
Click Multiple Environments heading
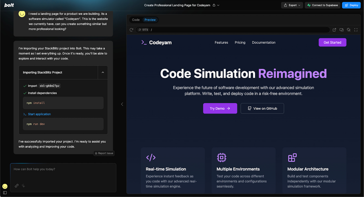coord(238,169)
